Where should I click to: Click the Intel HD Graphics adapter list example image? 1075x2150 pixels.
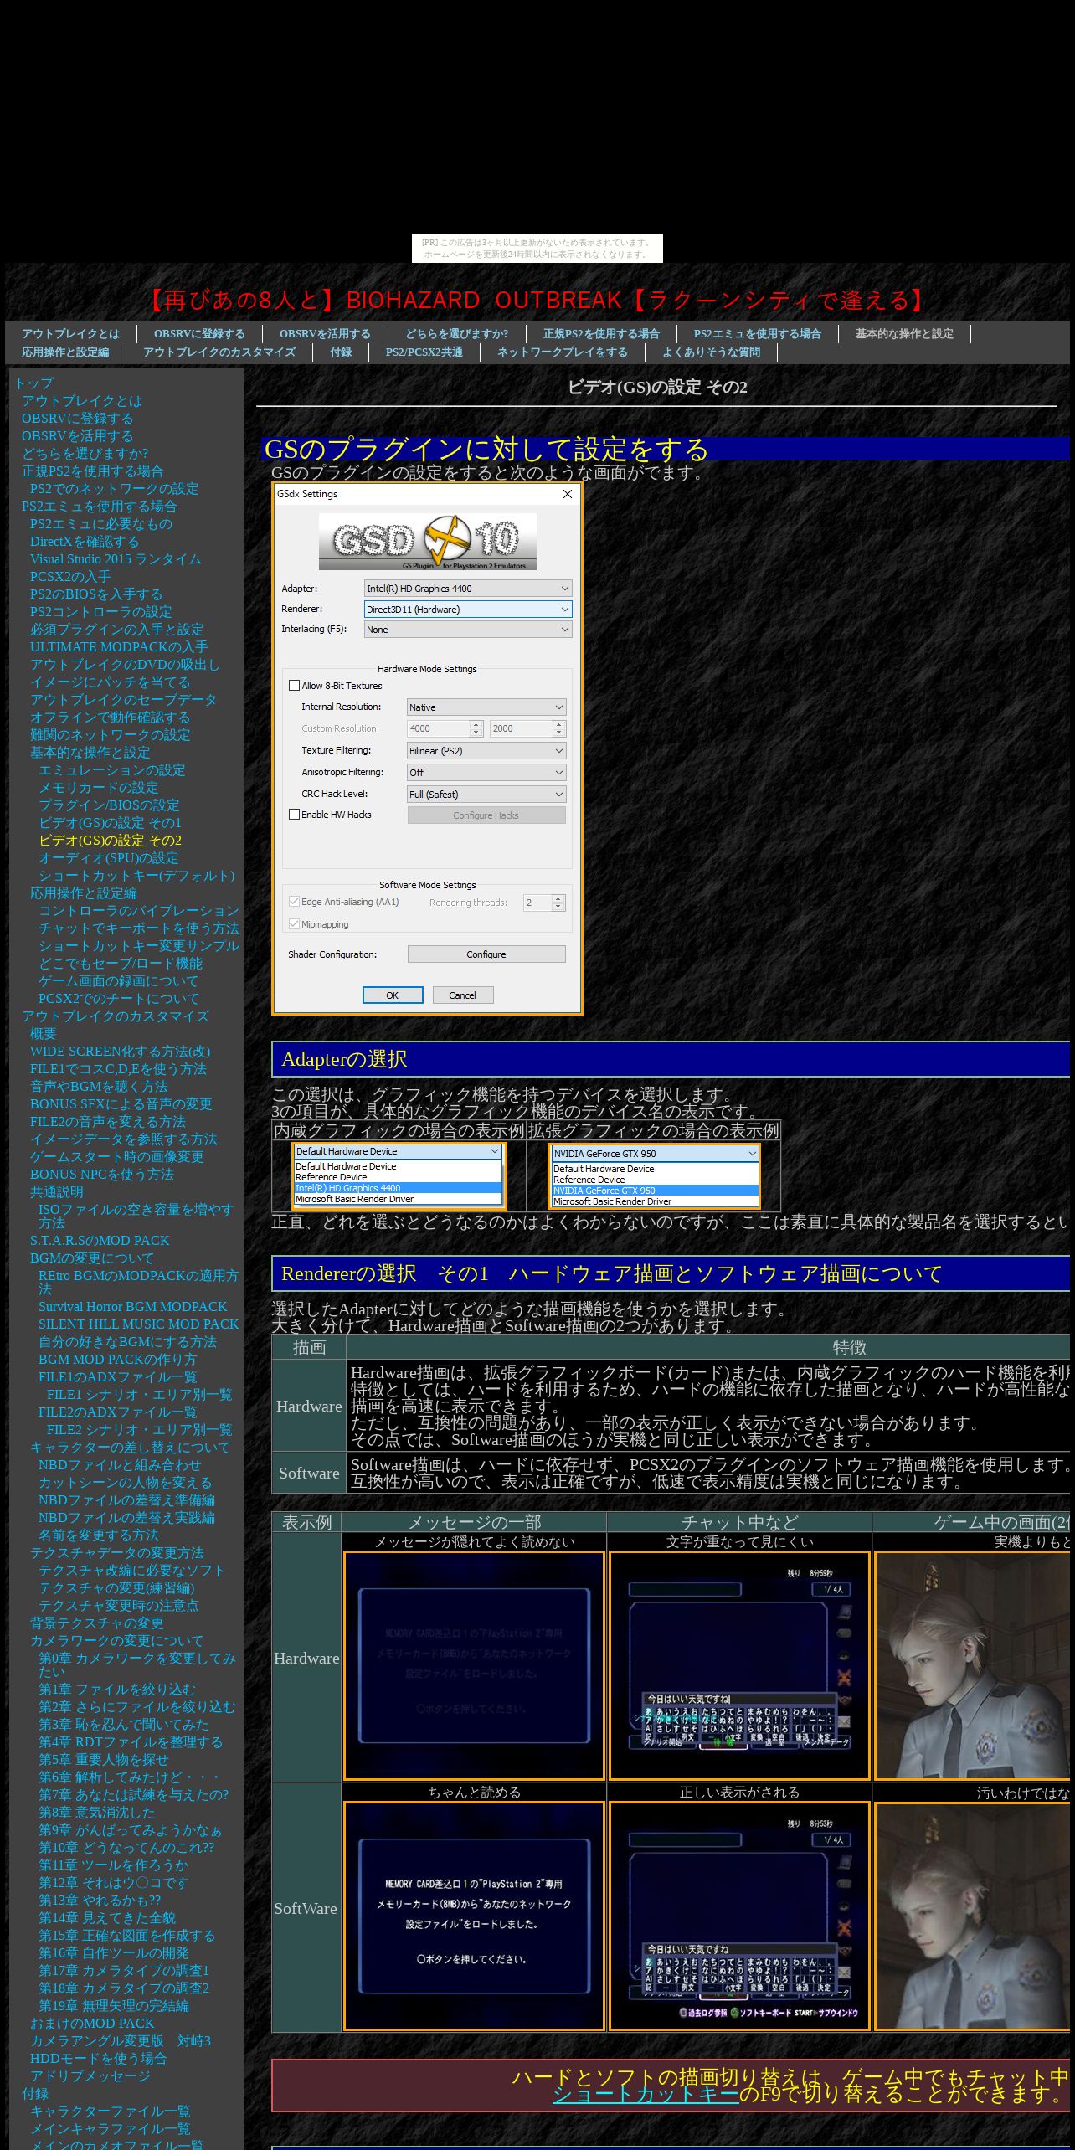pos(399,1175)
